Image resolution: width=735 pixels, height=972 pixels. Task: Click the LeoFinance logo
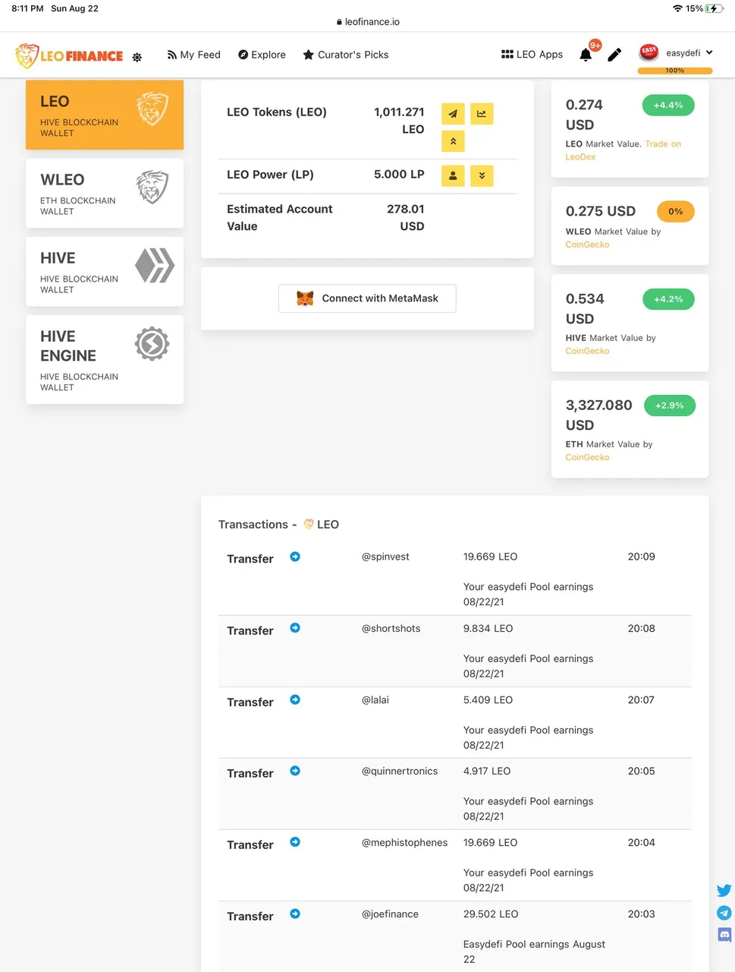pos(69,55)
